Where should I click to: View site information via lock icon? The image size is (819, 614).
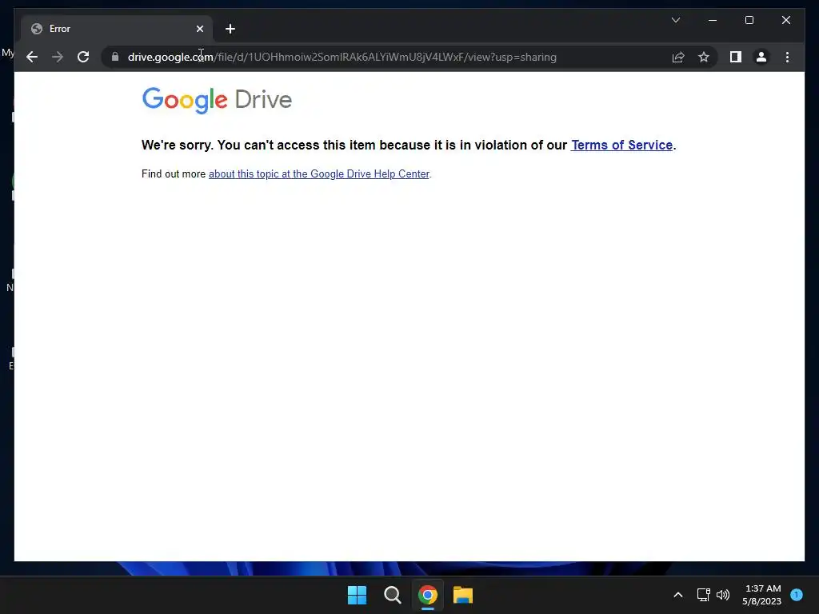[x=115, y=57]
